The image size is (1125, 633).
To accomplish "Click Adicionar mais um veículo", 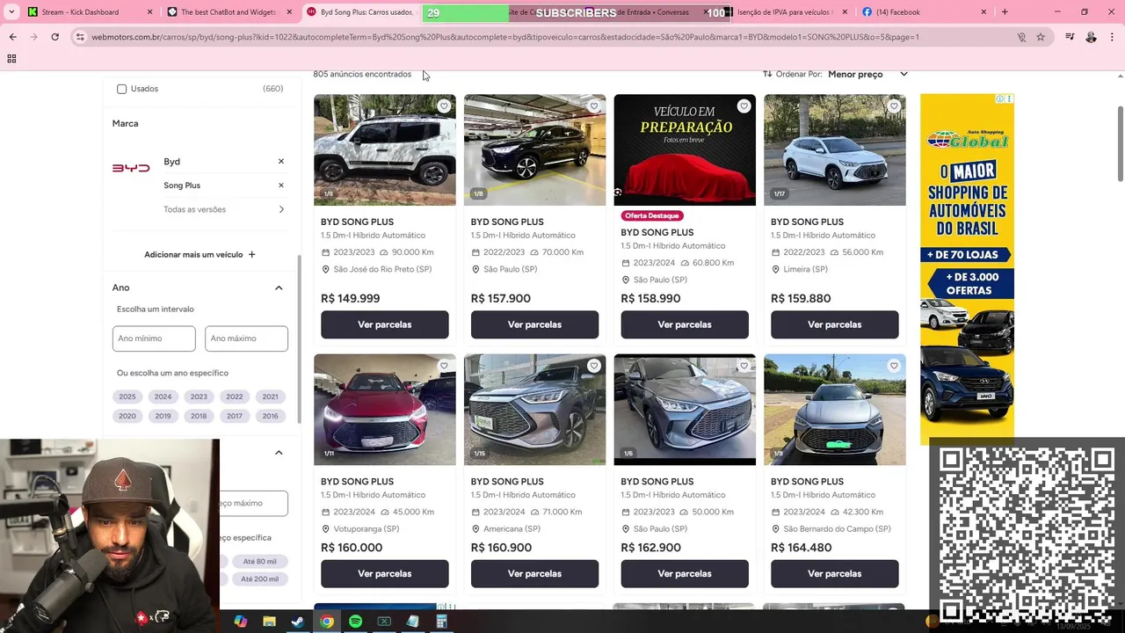I will click(200, 254).
